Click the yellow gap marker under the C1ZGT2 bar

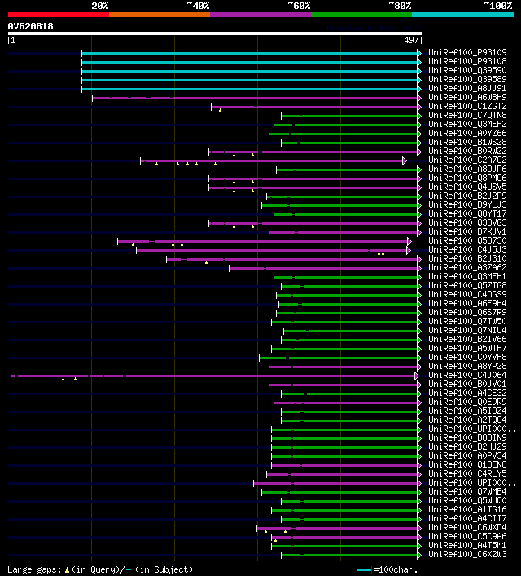pyautogui.click(x=220, y=110)
